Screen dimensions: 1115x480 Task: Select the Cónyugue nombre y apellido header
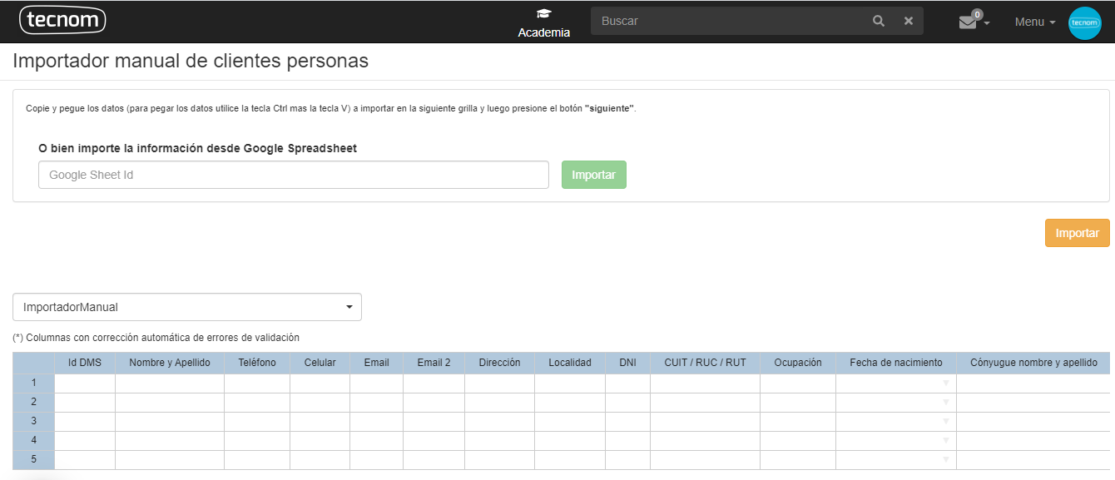pyautogui.click(x=1033, y=363)
